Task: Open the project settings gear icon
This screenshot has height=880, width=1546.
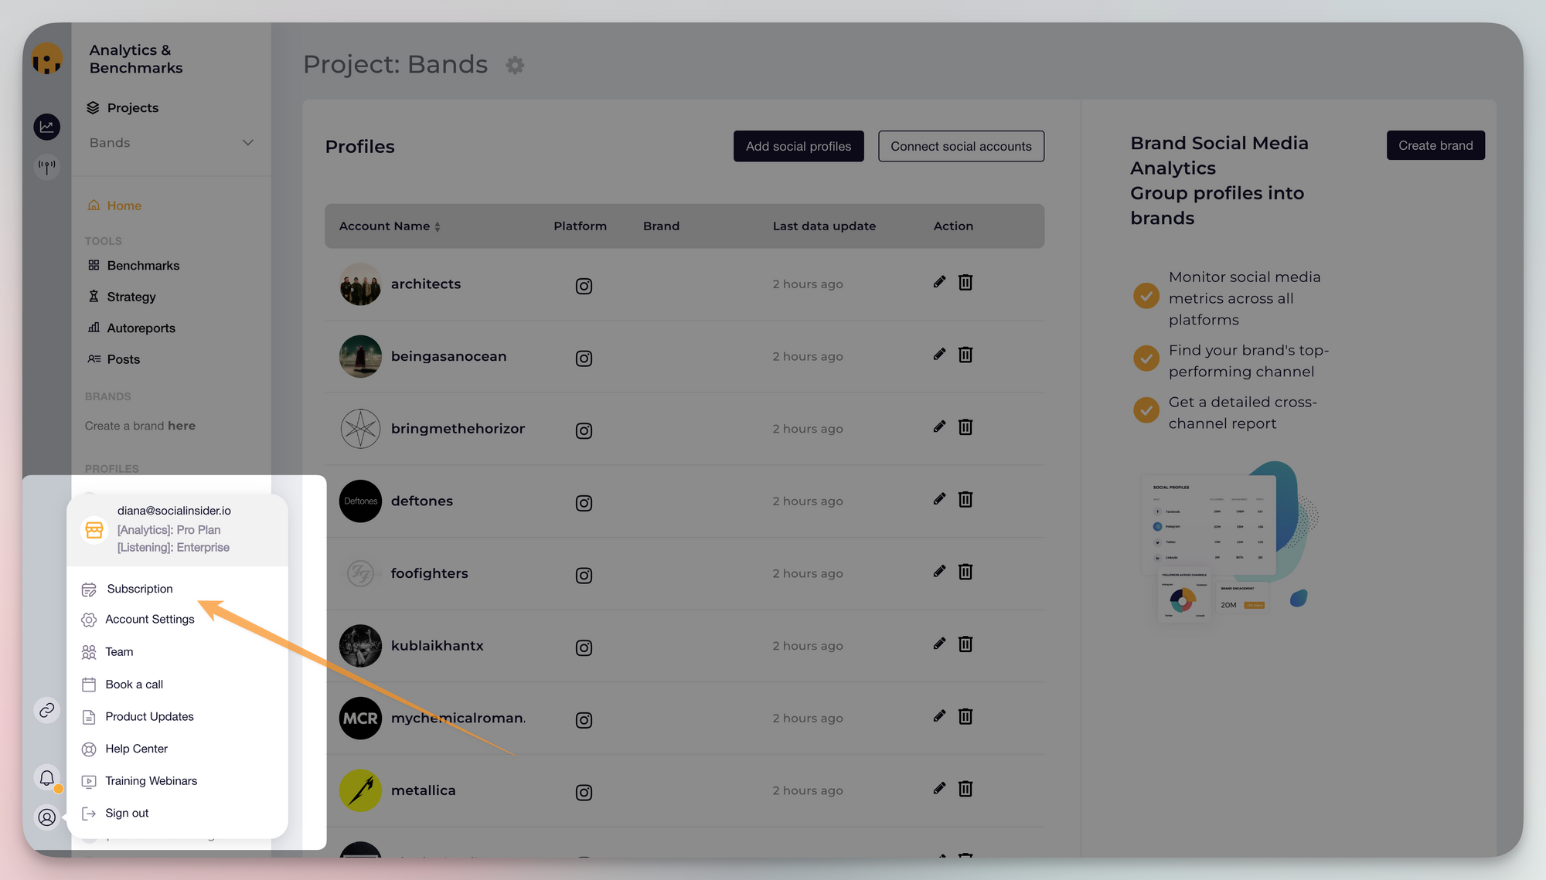Action: point(515,66)
